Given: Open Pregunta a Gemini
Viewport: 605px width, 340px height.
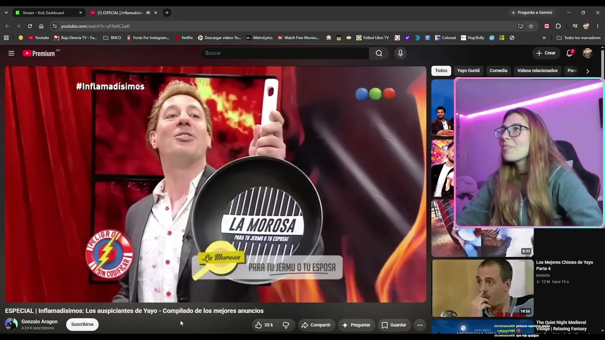Looking at the screenshot, I should 531,13.
